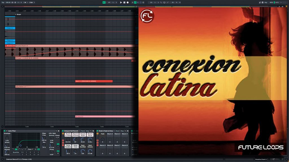Screen dimensions: 289x162
Task: Stop playback with the Stop button
Action: click(x=124, y=3)
